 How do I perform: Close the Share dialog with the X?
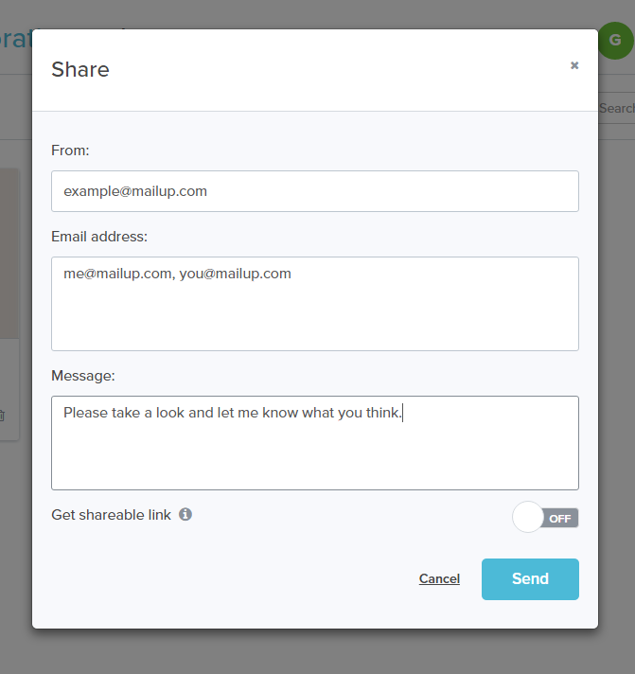click(x=574, y=65)
